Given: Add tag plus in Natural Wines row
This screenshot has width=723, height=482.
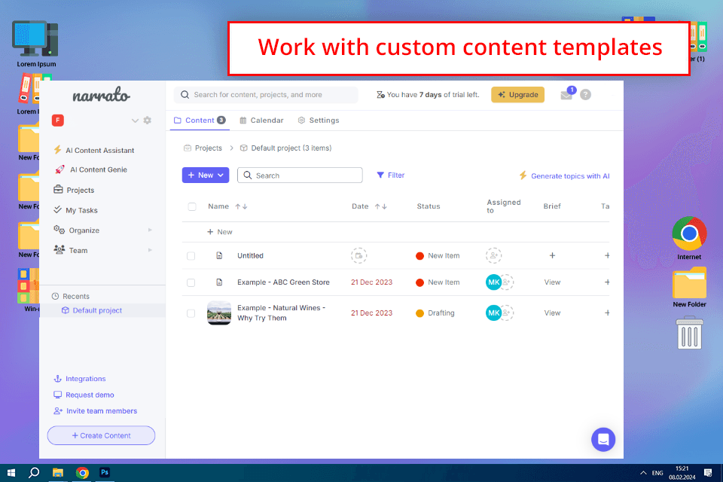Looking at the screenshot, I should click(x=607, y=313).
